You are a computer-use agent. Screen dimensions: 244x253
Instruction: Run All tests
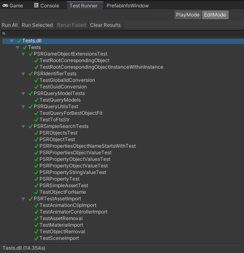[x=10, y=25]
